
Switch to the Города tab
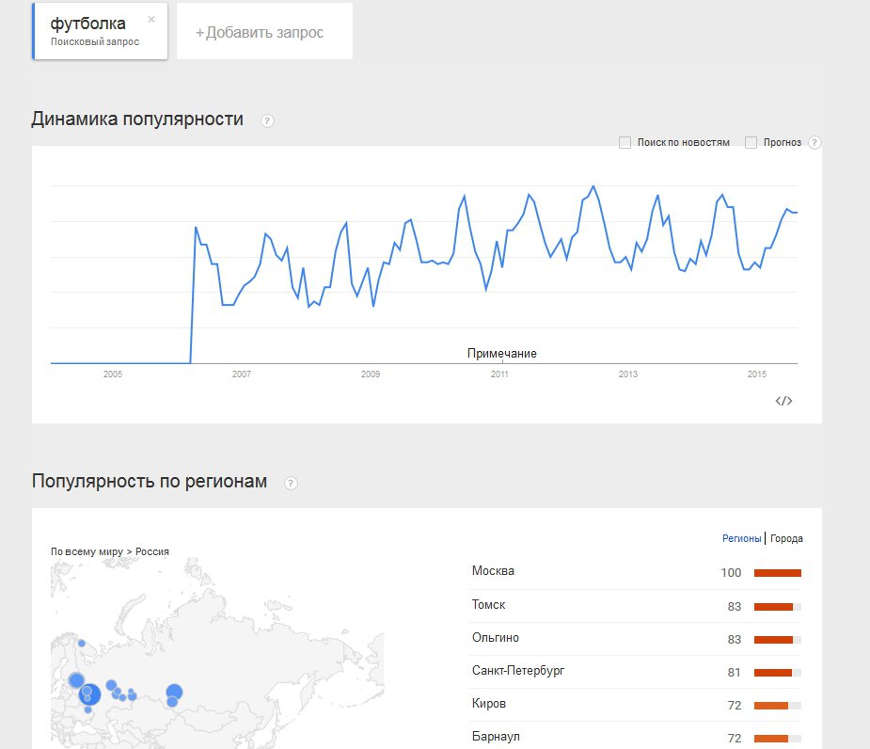pos(786,539)
